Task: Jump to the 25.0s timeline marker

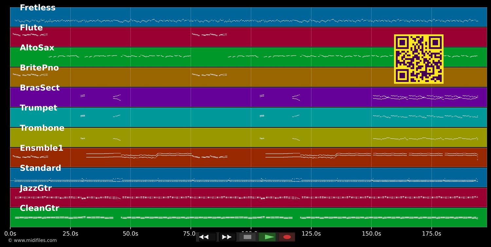Action: (x=70, y=234)
